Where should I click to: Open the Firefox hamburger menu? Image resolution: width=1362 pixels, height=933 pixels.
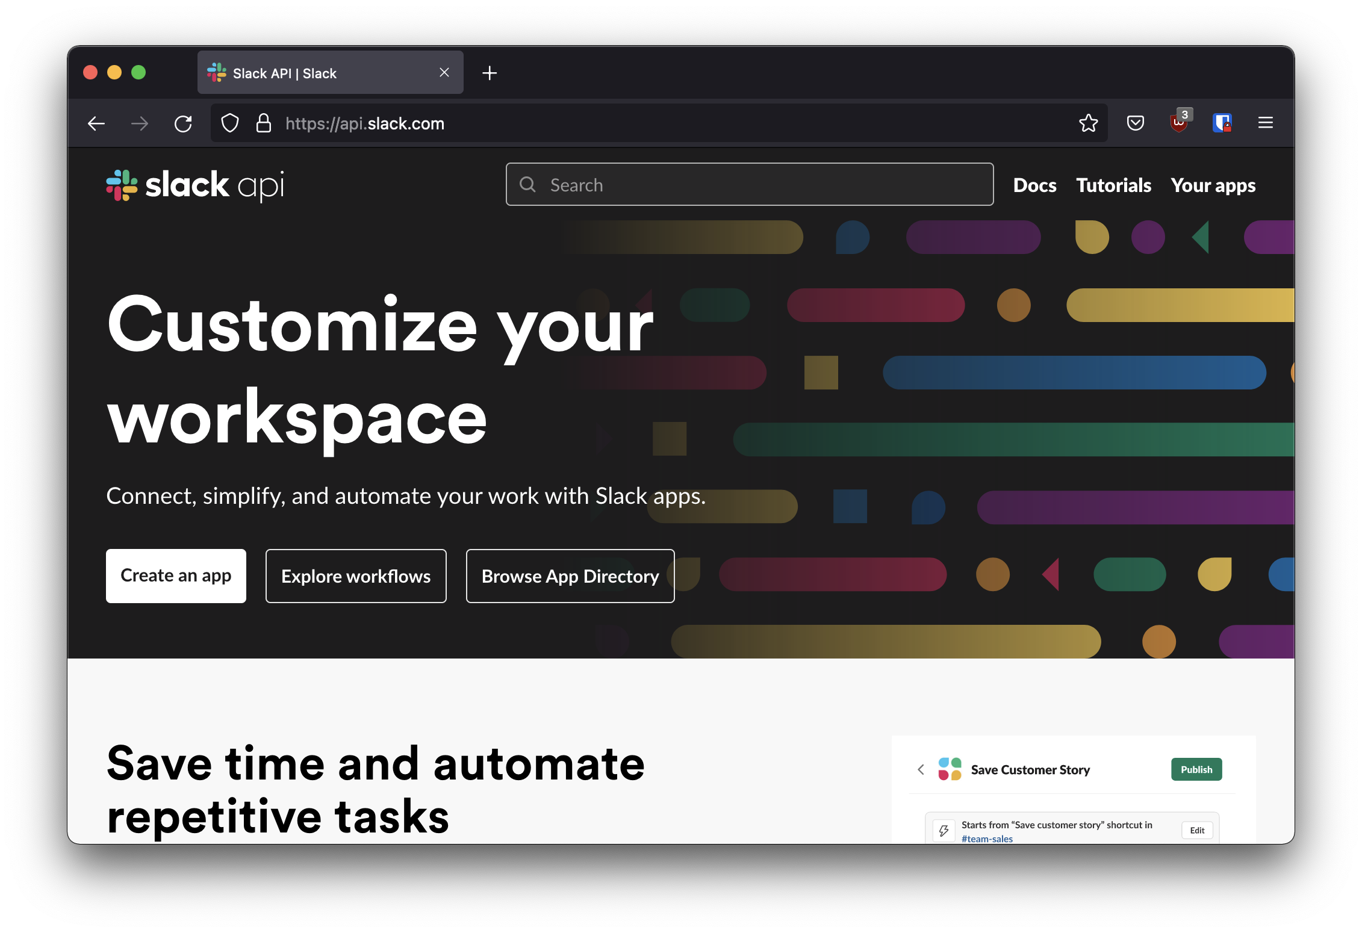tap(1265, 123)
